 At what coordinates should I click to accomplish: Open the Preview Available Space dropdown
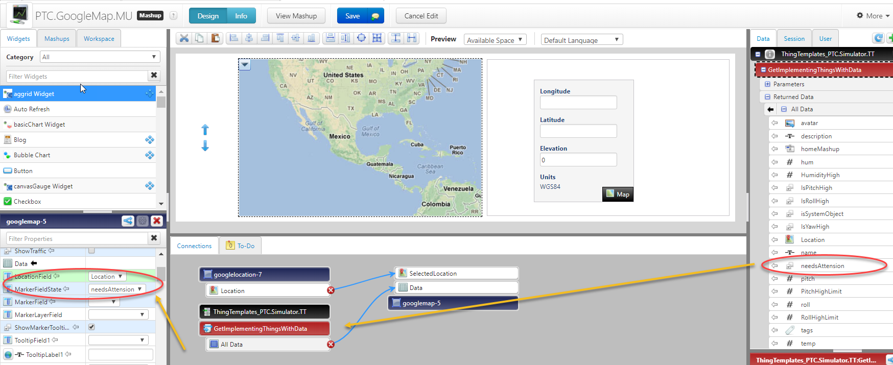[x=495, y=40]
